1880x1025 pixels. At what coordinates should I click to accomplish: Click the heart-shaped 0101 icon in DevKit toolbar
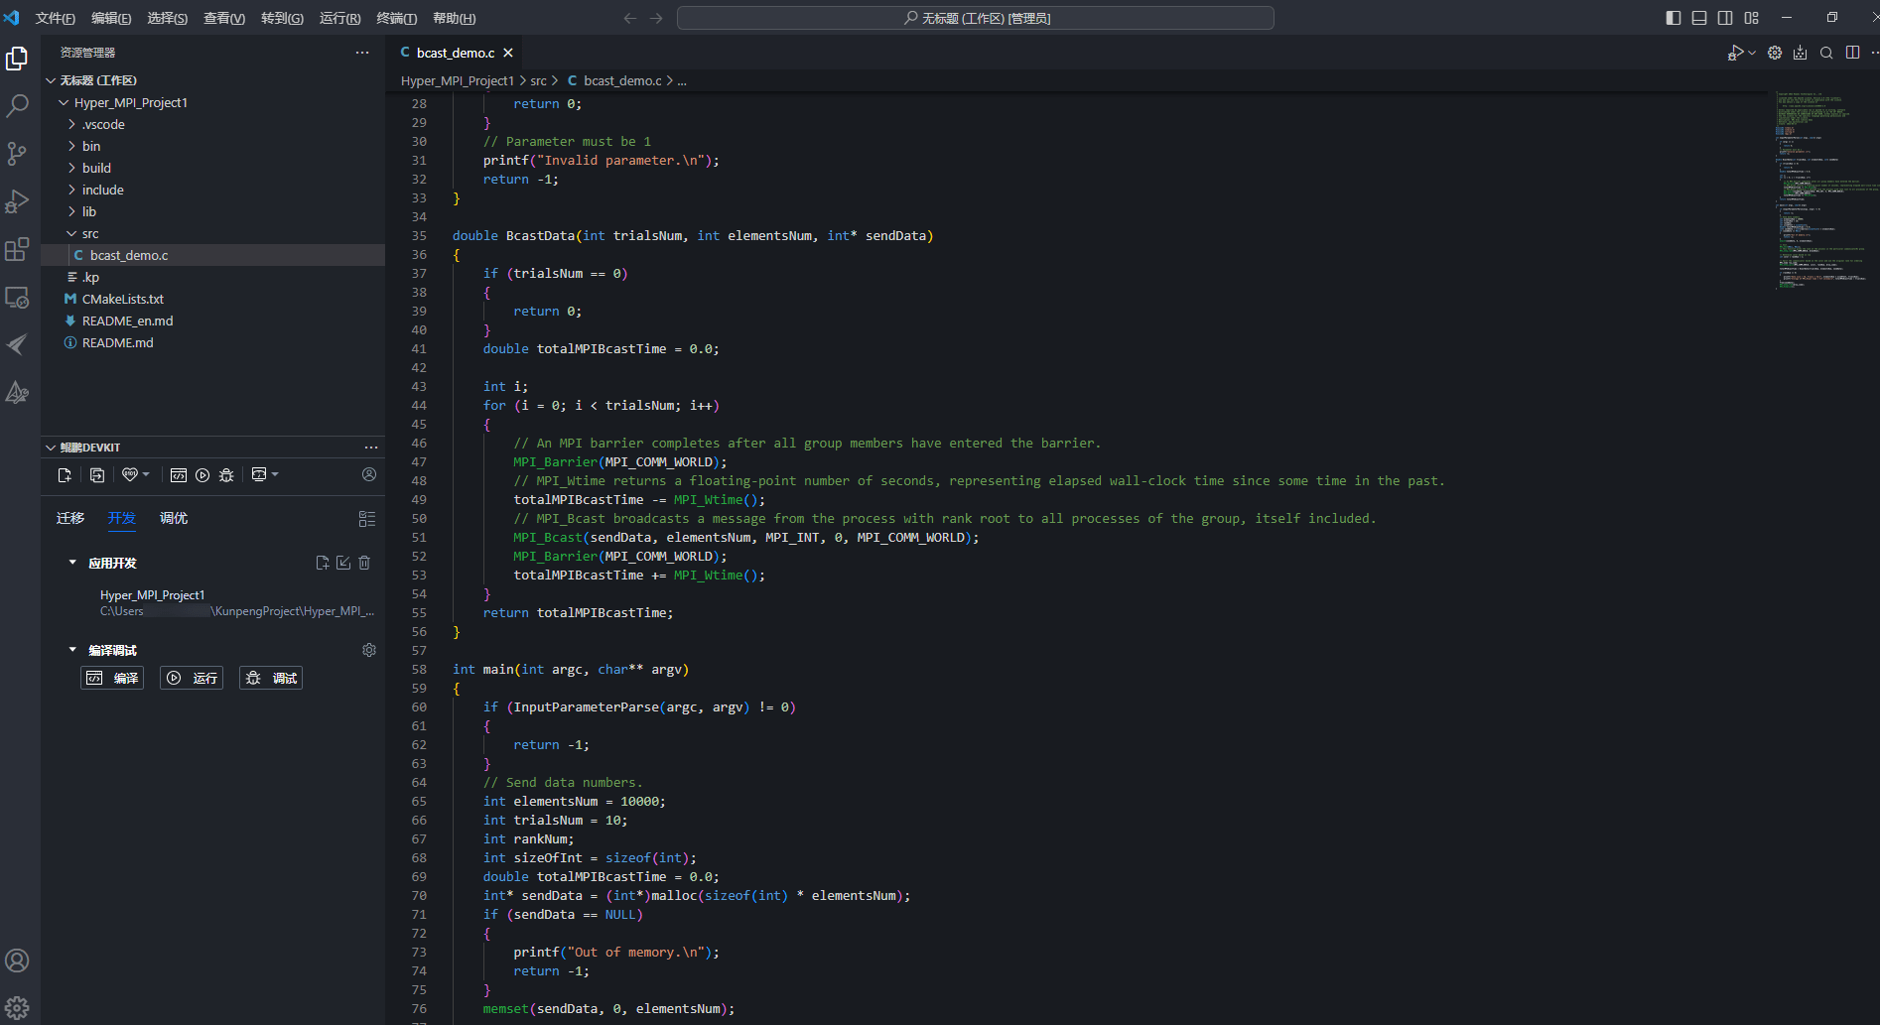click(x=129, y=475)
